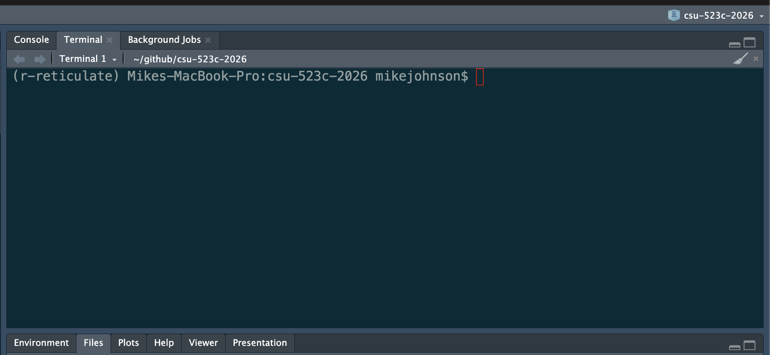Click in the terminal at the command prompt

(480, 76)
